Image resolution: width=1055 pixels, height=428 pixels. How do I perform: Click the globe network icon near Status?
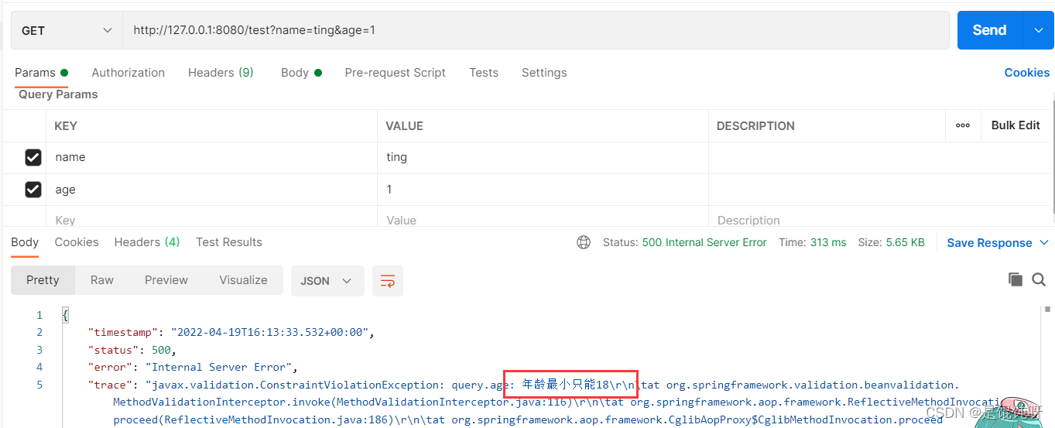point(584,242)
